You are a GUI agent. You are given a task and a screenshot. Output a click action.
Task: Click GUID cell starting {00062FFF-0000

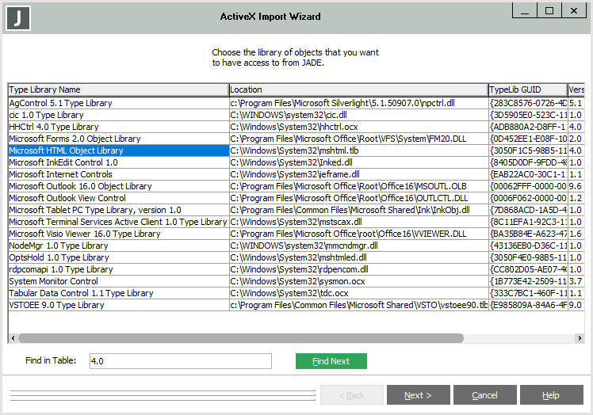528,186
